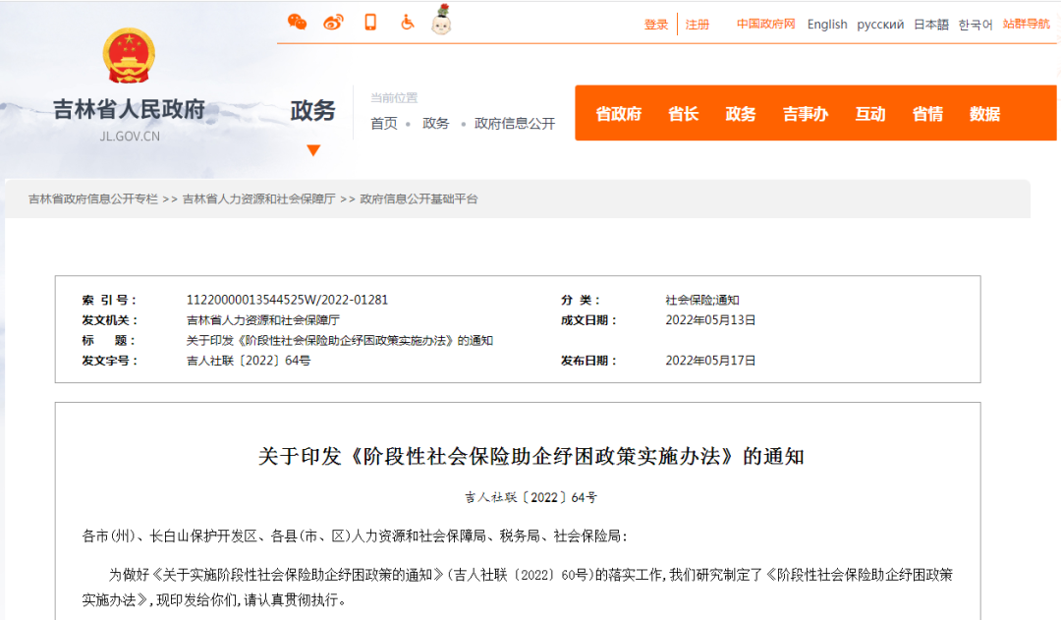Viewport: 1061px width, 620px height.
Task: Click the orange triangle under 政务
Action: pos(313,150)
